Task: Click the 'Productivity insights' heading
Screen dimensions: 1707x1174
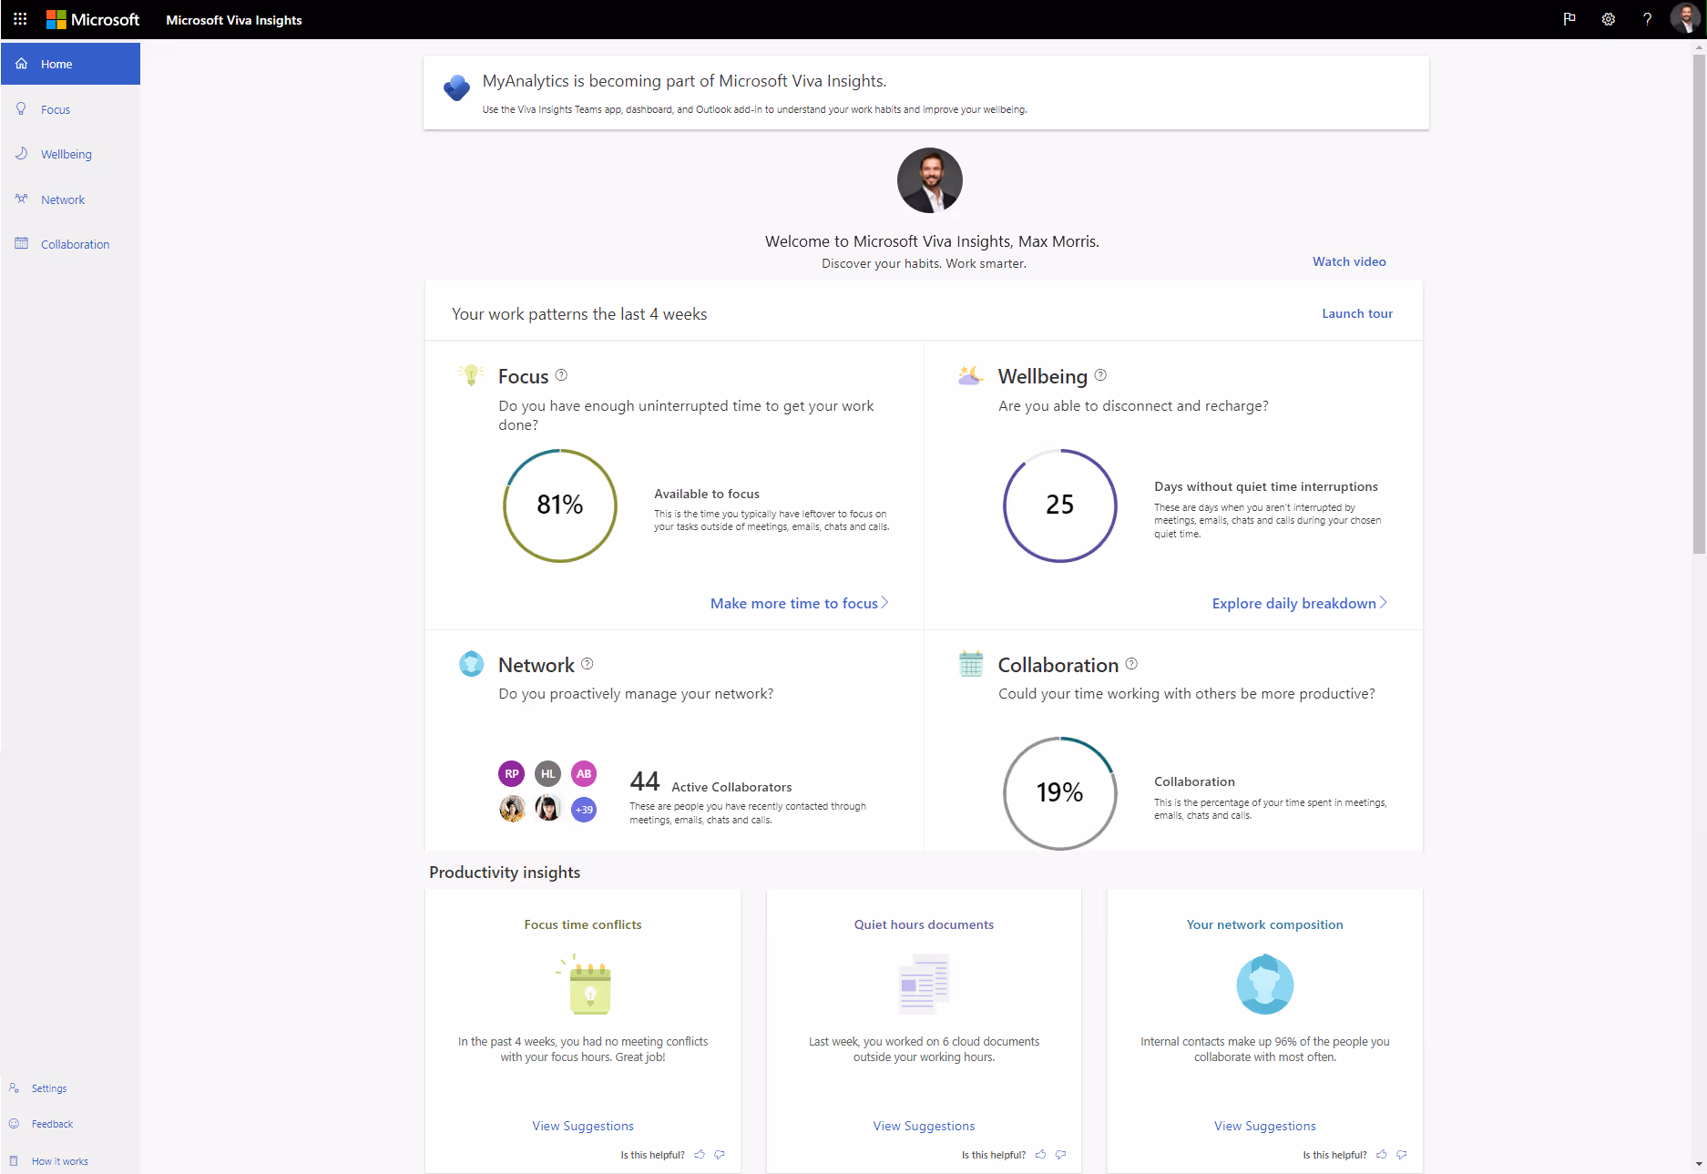Action: 505,873
